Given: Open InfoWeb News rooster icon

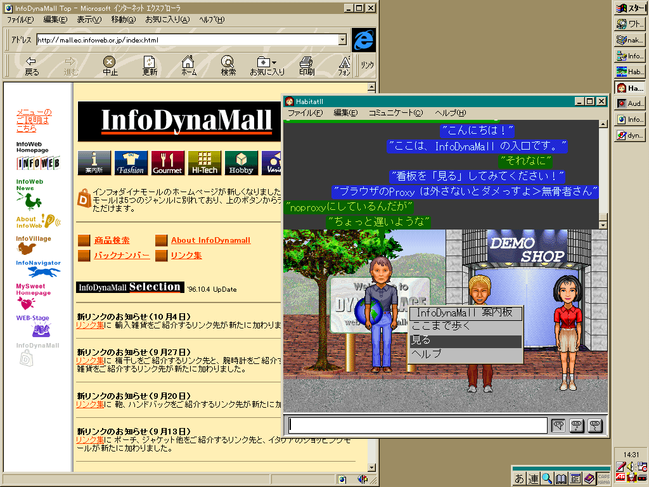Looking at the screenshot, I should tap(29, 200).
